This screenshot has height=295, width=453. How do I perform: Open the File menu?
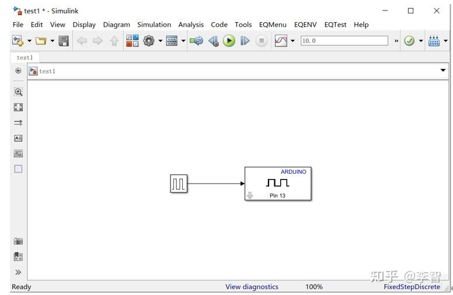[x=18, y=24]
